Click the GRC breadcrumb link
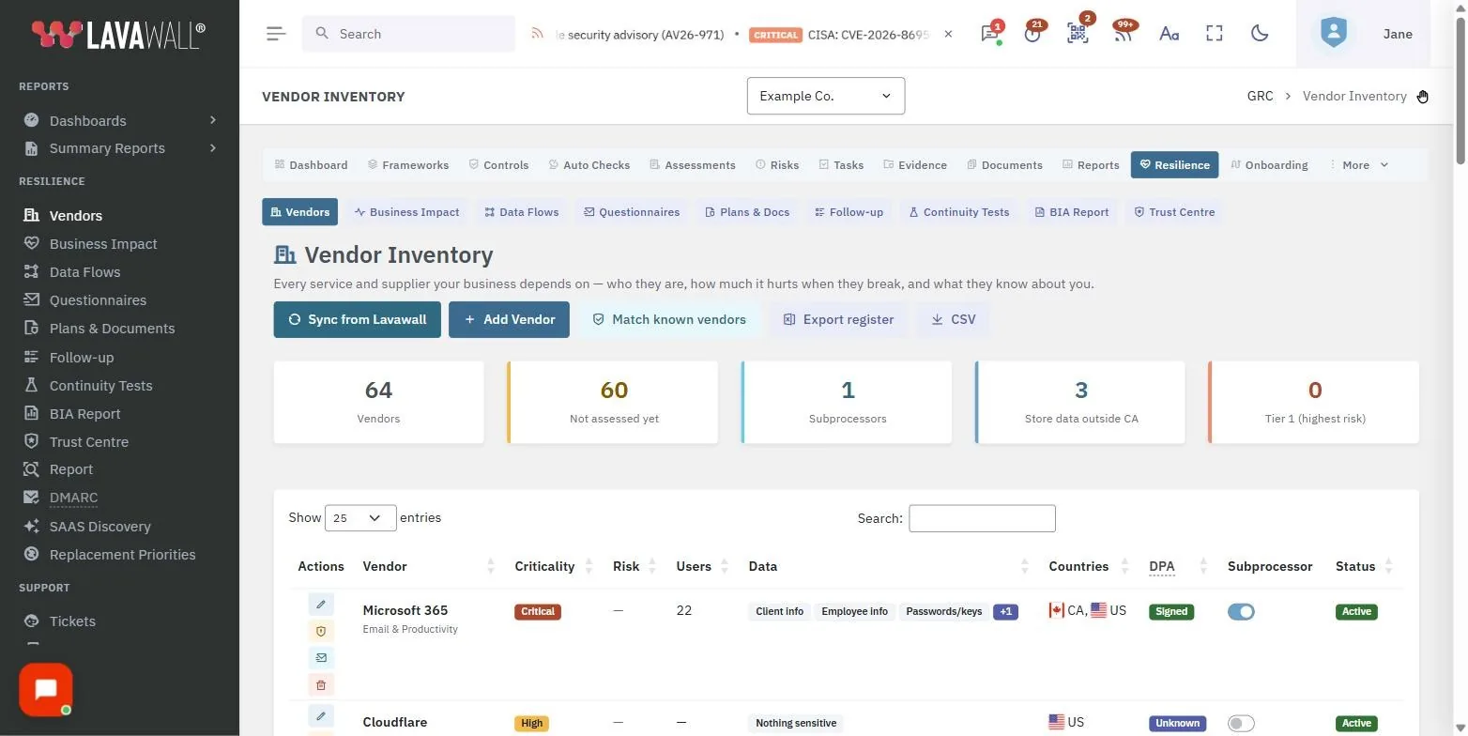The image size is (1468, 736). click(x=1260, y=96)
